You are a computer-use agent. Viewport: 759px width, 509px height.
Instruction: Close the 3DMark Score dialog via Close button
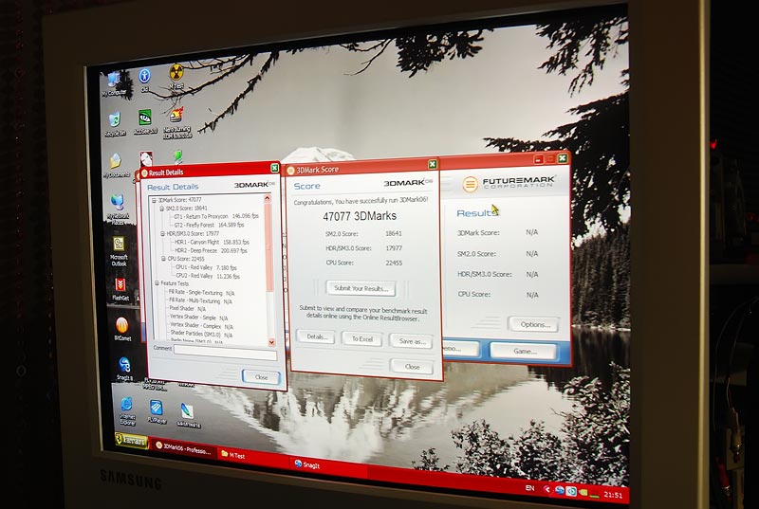[412, 367]
